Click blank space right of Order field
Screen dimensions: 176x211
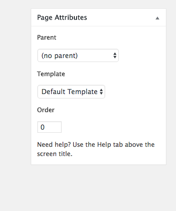tap(113, 127)
